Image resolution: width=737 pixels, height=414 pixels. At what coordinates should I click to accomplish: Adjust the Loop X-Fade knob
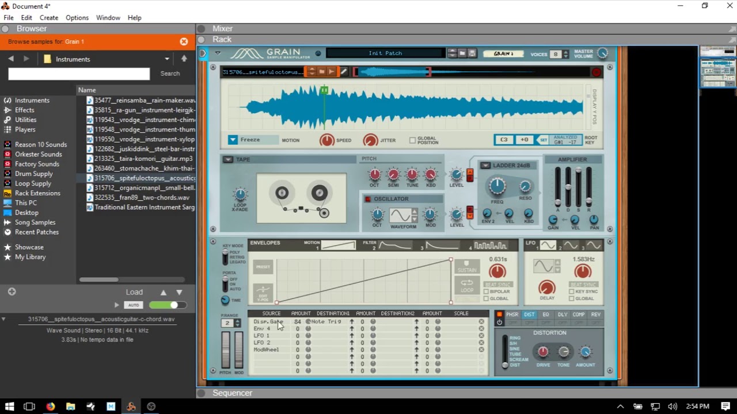240,194
